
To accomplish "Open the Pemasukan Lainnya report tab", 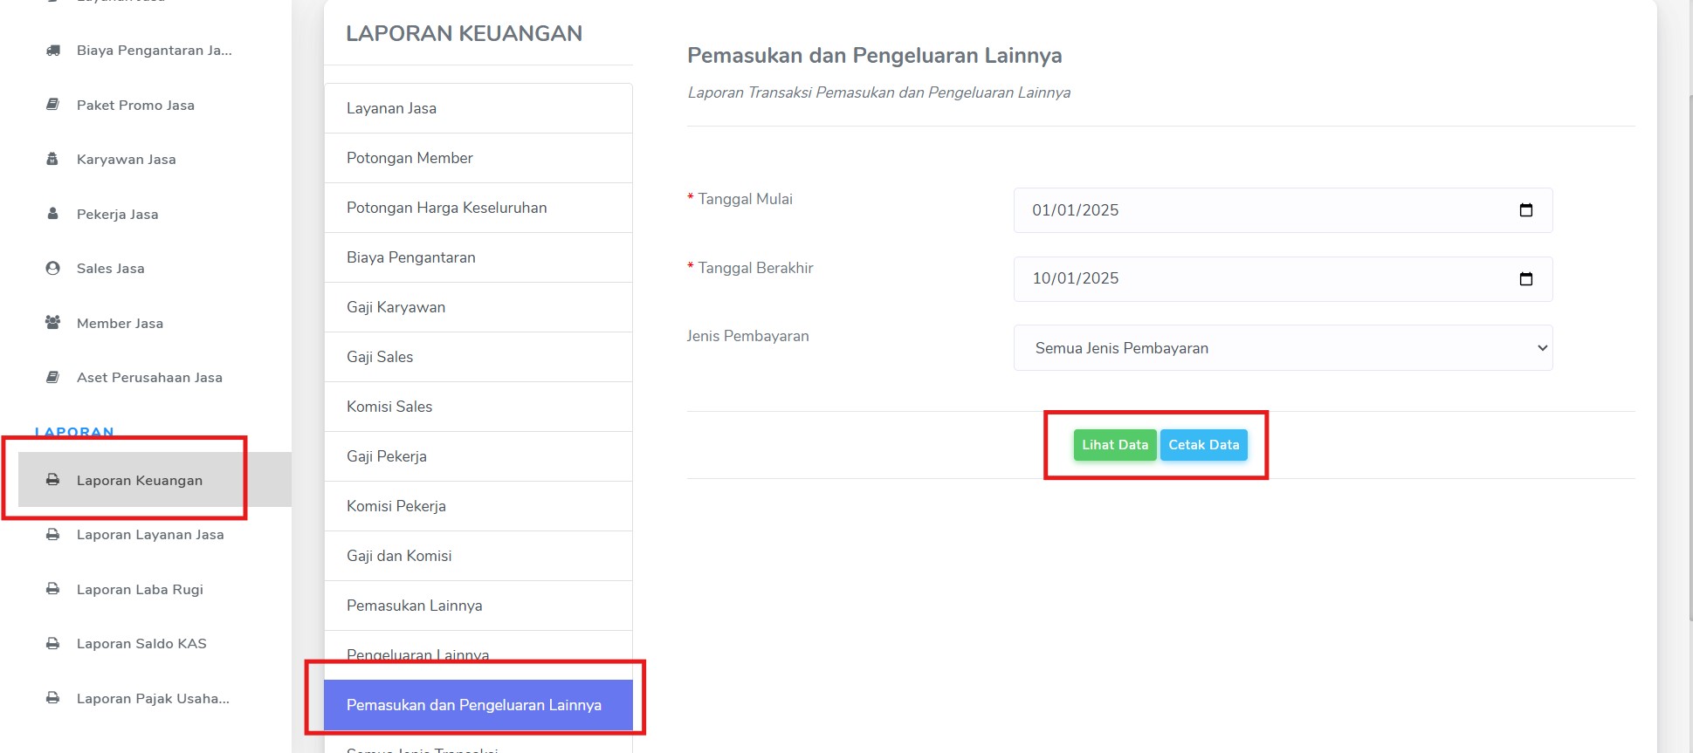I will tap(478, 606).
